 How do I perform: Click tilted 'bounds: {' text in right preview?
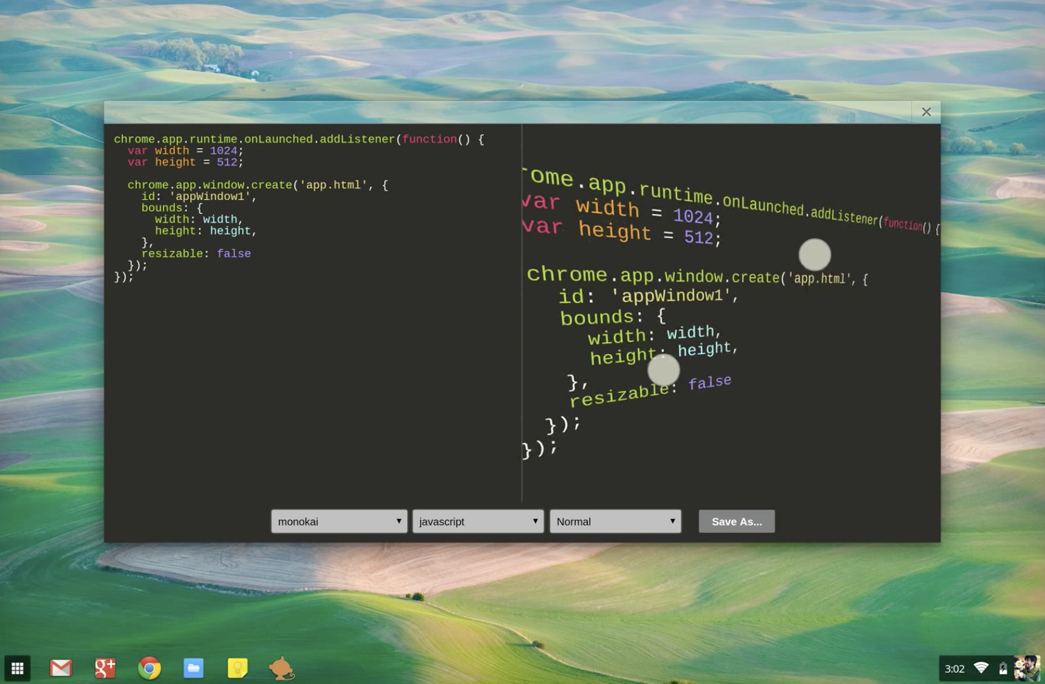click(x=613, y=317)
